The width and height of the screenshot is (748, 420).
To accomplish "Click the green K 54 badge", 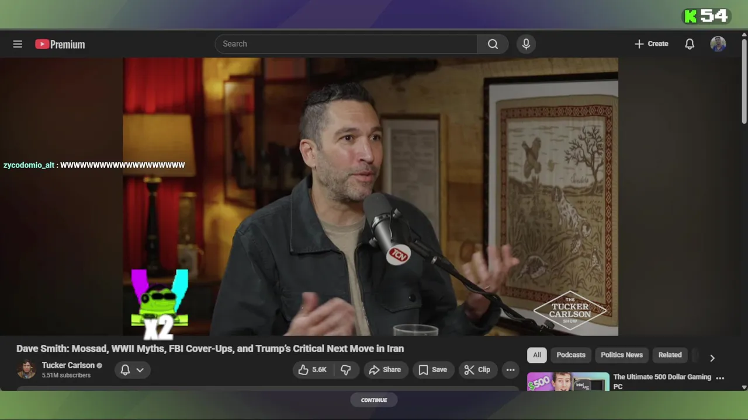I will point(706,16).
